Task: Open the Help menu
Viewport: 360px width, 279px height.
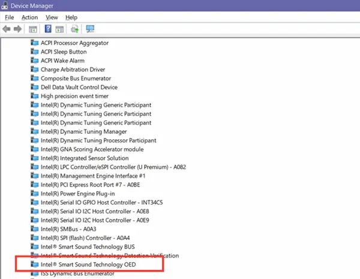Action: [x=71, y=17]
